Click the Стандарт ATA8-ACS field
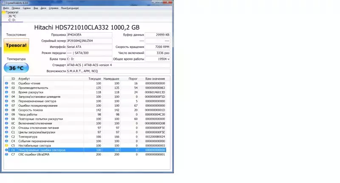Screen dimensions: 340x183 click(x=119, y=65)
